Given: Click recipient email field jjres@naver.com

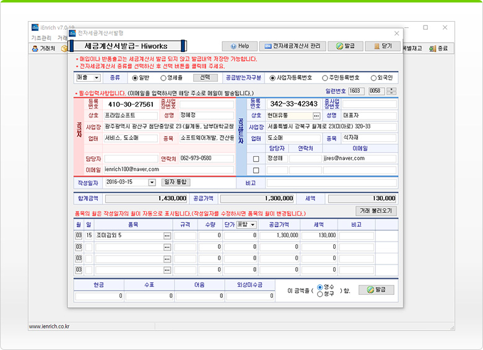Looking at the screenshot, I should (360, 159).
